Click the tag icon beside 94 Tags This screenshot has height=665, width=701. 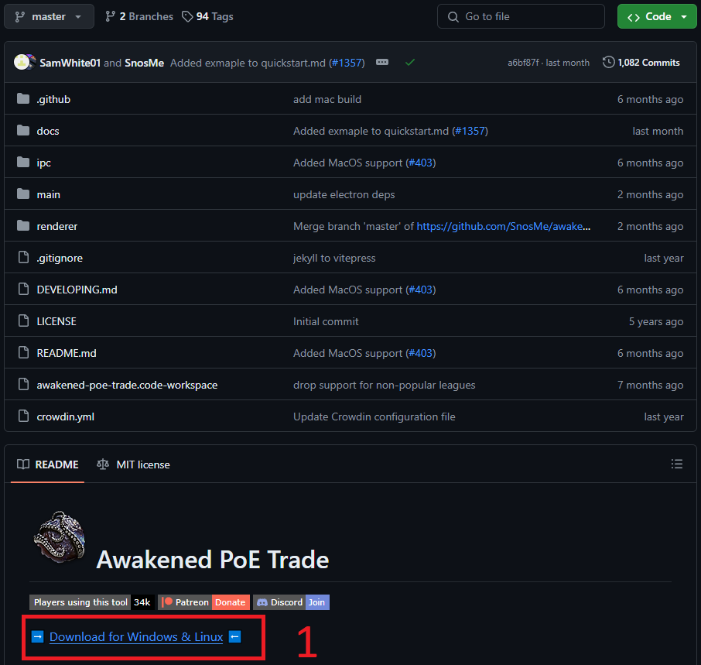[187, 16]
